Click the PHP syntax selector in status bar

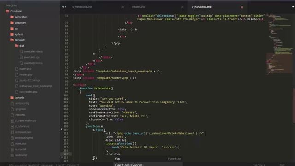coord(282,165)
